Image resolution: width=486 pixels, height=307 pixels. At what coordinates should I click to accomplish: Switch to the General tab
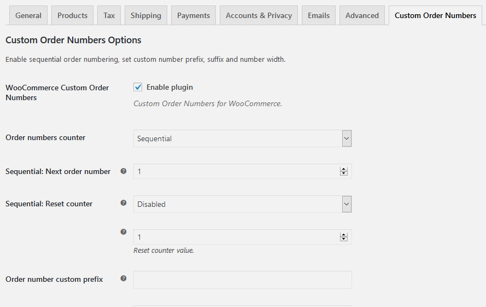click(x=28, y=15)
